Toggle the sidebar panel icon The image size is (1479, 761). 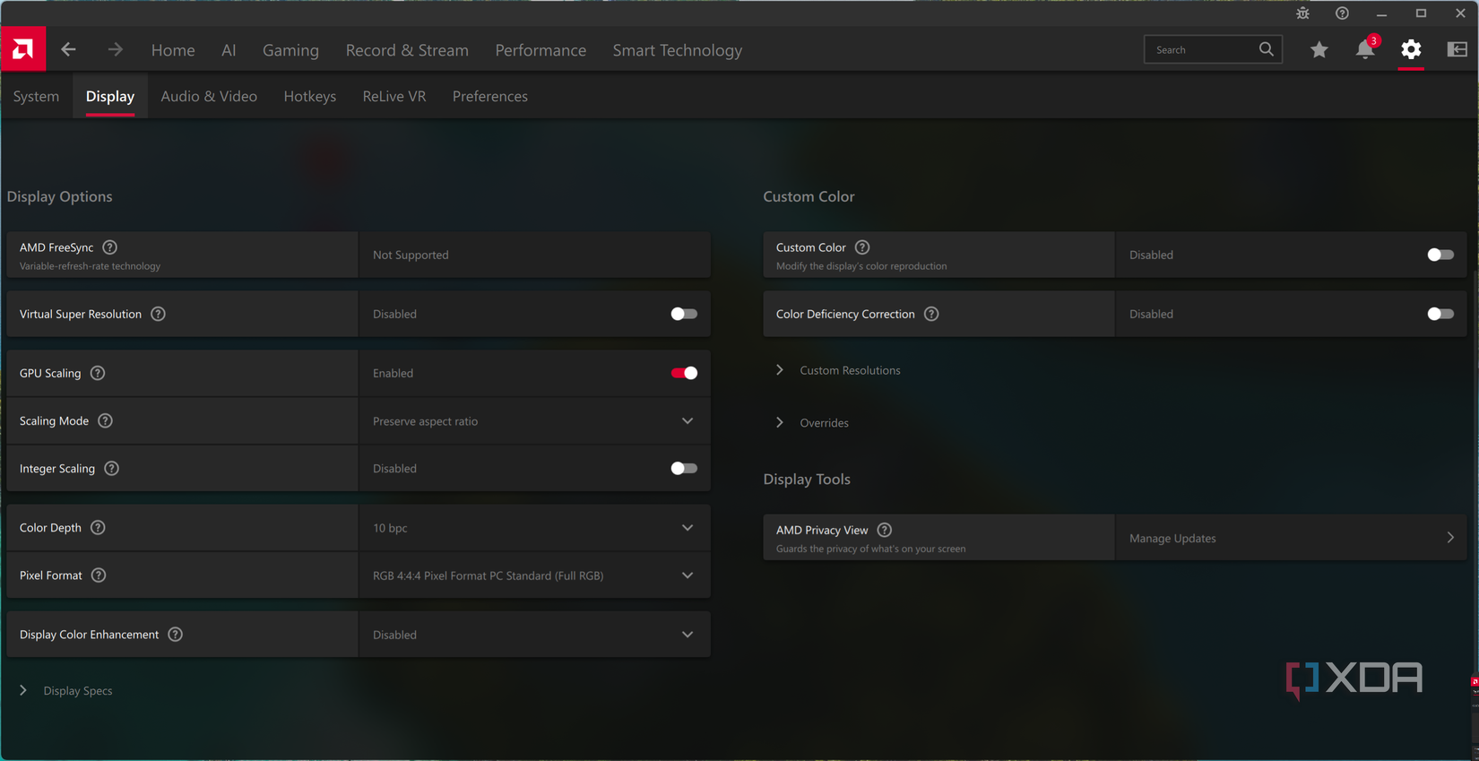1457,50
